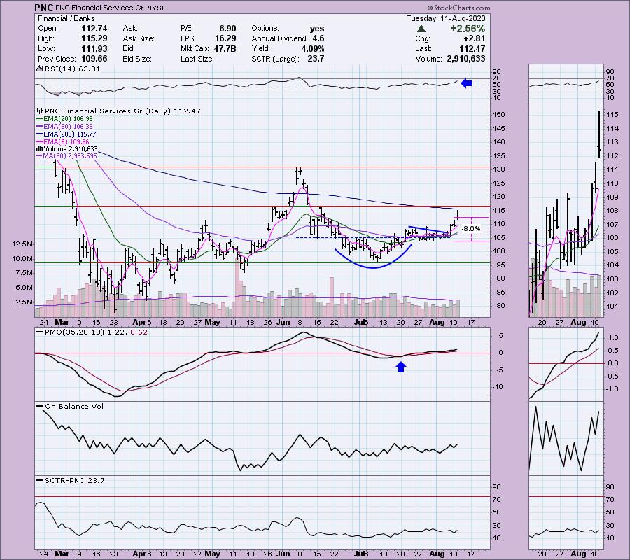Click the date 'Tuesday 11-Aug-2020'
Viewport: 630px width, 560px height.
446,18
